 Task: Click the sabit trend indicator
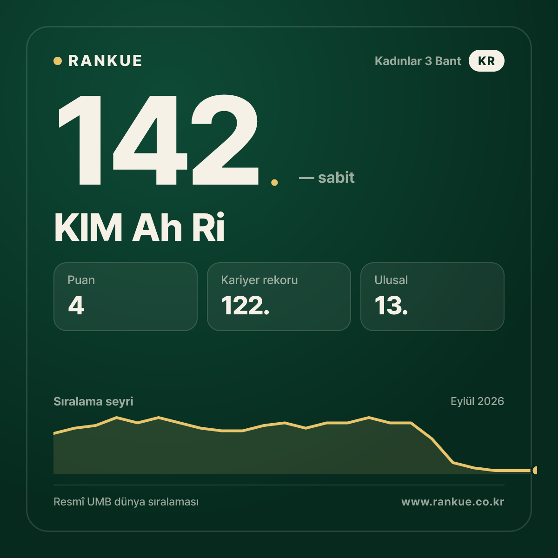(x=327, y=178)
